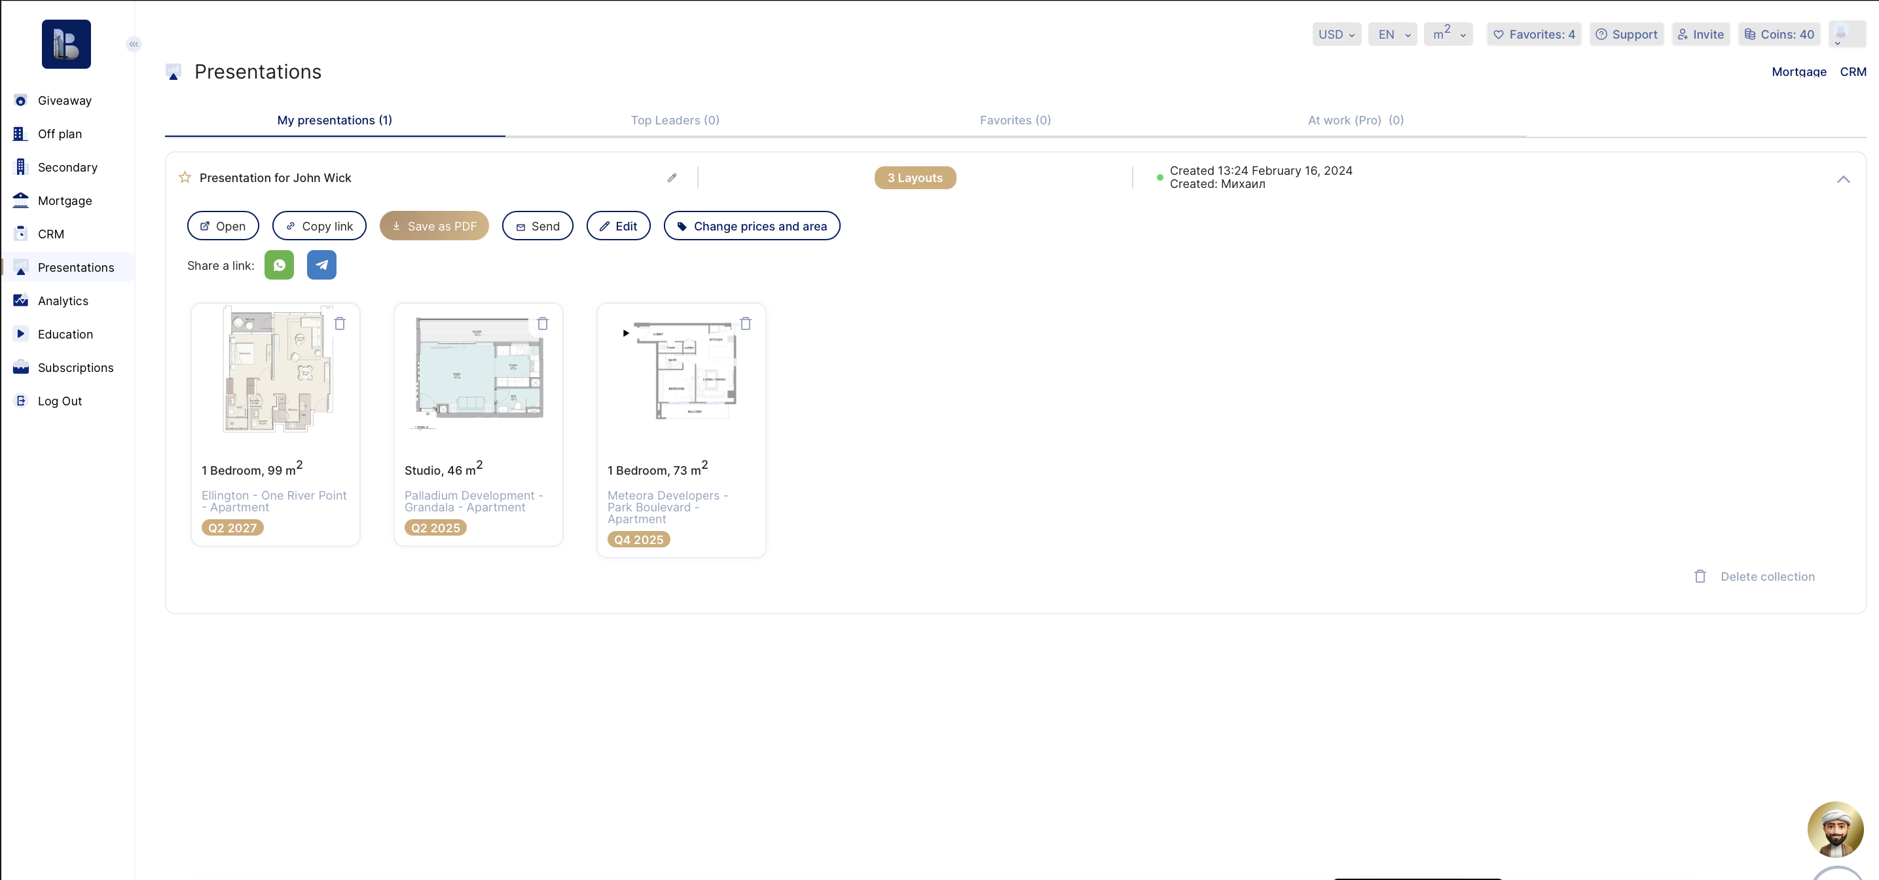Switch to the At work (Pro) tab

tap(1355, 120)
